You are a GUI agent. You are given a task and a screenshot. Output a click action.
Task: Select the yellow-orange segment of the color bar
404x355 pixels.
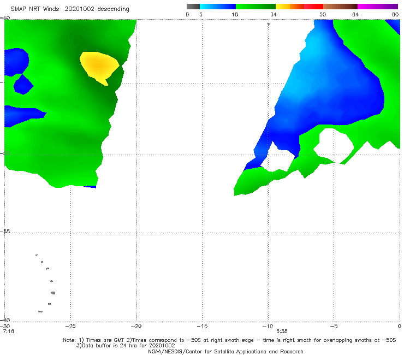point(290,7)
